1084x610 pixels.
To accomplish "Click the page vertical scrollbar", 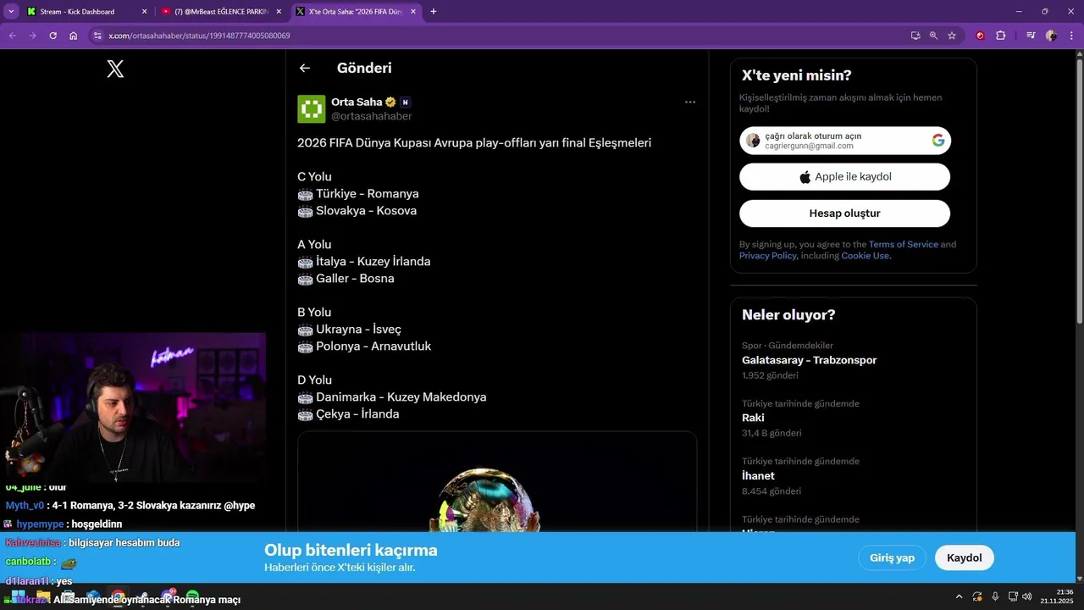I will [1079, 191].
